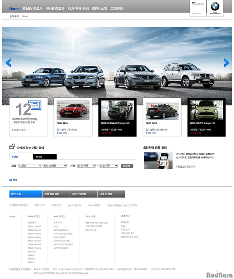Click the smartphone alert promo image

pos(158,160)
